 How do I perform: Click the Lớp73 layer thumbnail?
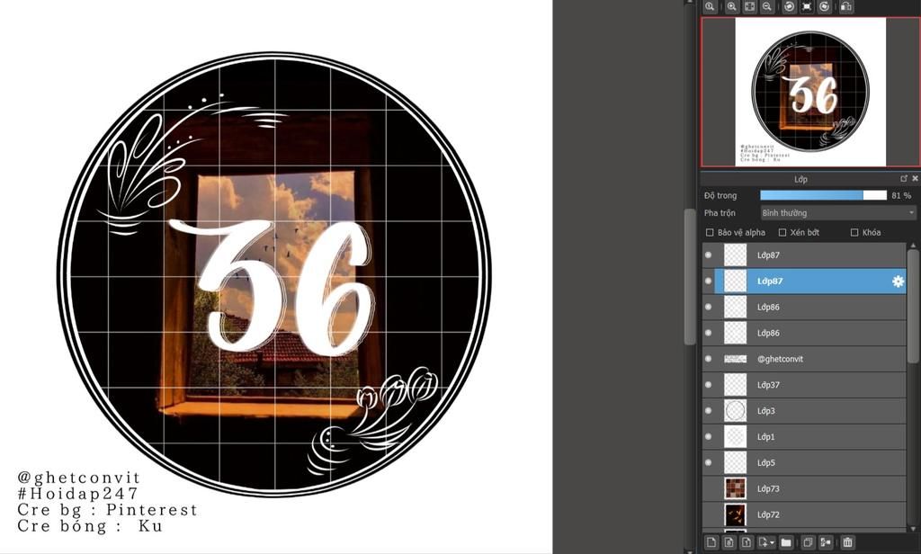[736, 488]
